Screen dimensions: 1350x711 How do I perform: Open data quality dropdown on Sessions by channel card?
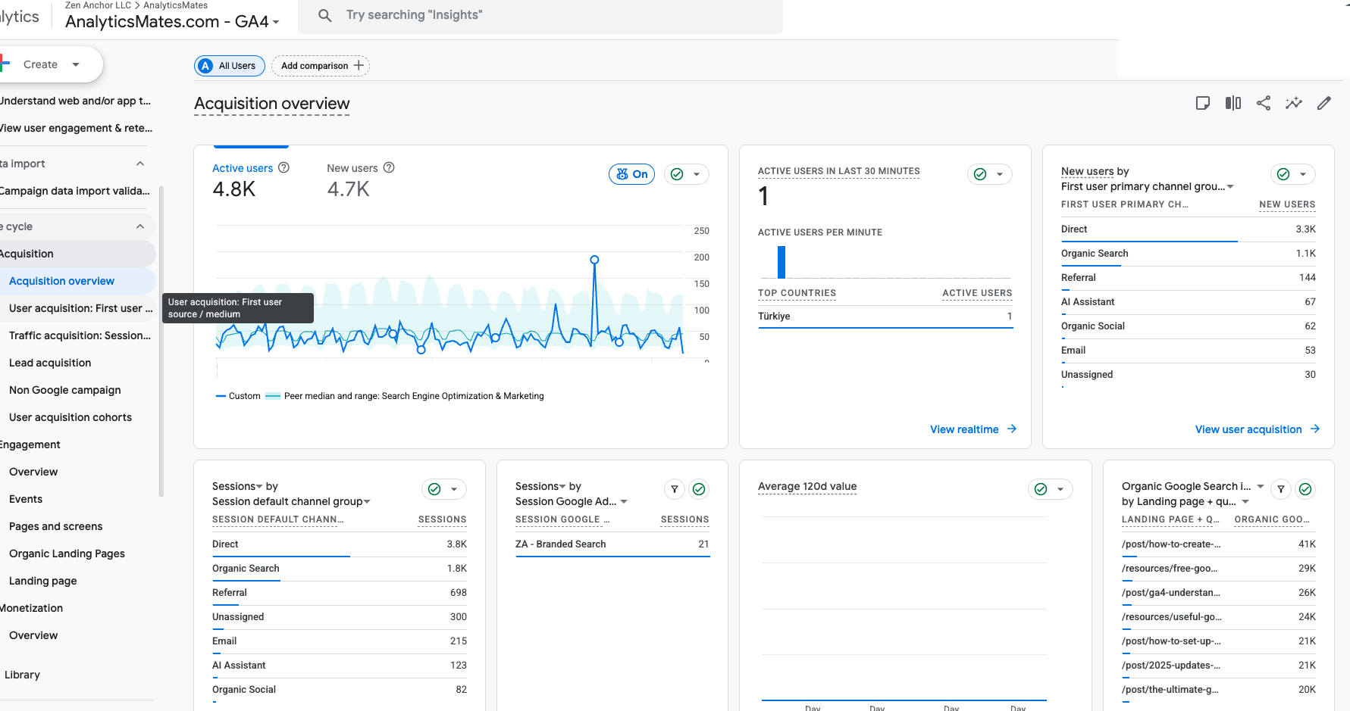coord(444,489)
